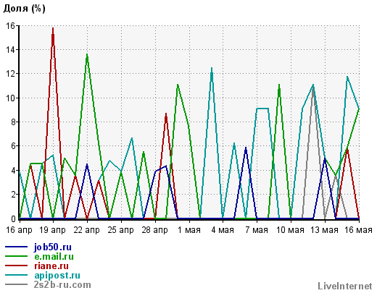Click the 1 мая date label on axis
Viewport: 377px width, 293px height.
pyautogui.click(x=189, y=230)
